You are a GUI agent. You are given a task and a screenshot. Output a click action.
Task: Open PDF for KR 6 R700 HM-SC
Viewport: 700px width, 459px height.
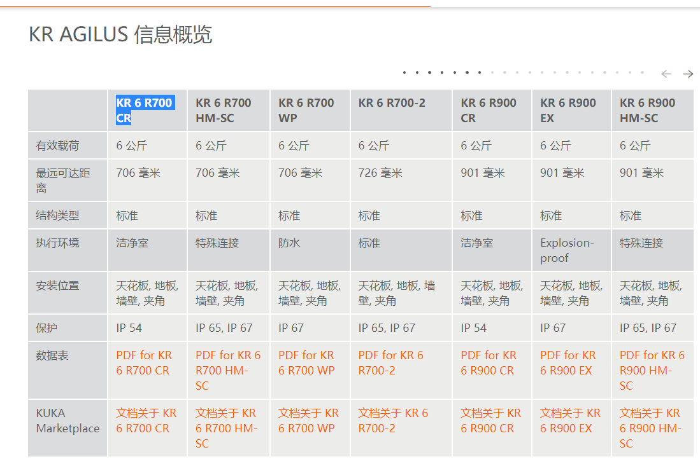228,371
